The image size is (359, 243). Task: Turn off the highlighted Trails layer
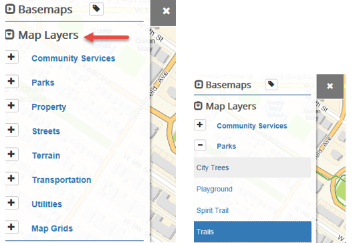point(252,232)
